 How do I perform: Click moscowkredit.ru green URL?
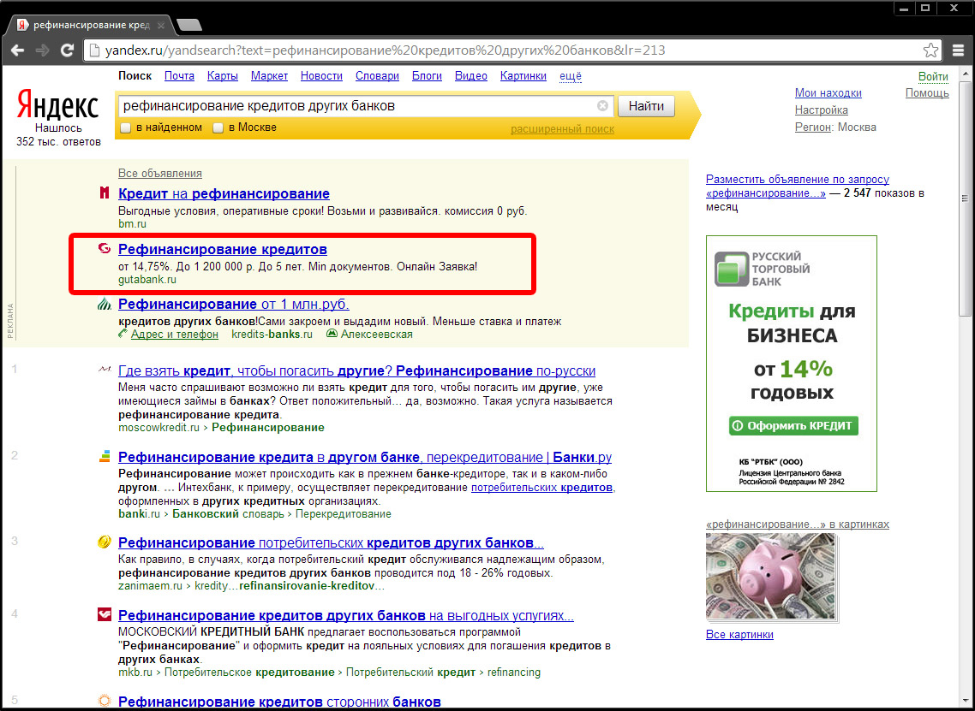coord(159,427)
